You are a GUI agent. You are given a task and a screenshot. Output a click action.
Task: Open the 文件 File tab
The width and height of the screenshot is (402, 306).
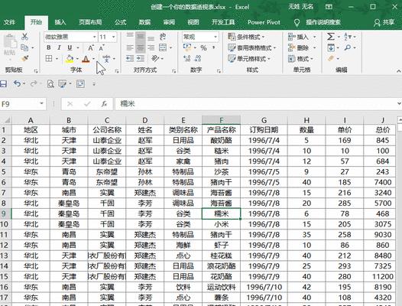tap(9, 22)
